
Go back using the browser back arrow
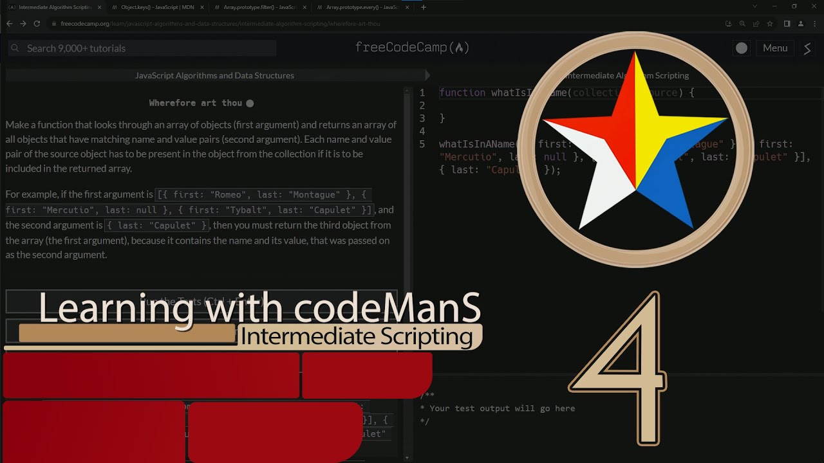pyautogui.click(x=9, y=24)
